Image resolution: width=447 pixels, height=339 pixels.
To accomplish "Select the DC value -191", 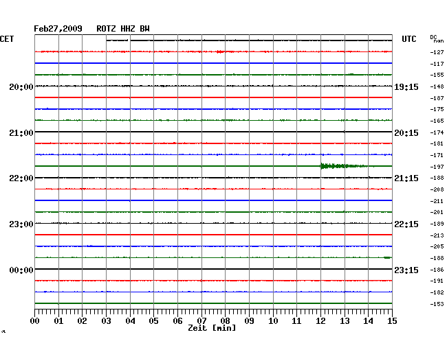I will pyautogui.click(x=437, y=281).
